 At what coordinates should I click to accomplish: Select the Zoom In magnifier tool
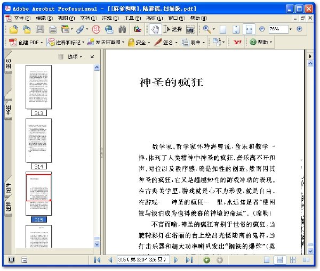[207, 29]
